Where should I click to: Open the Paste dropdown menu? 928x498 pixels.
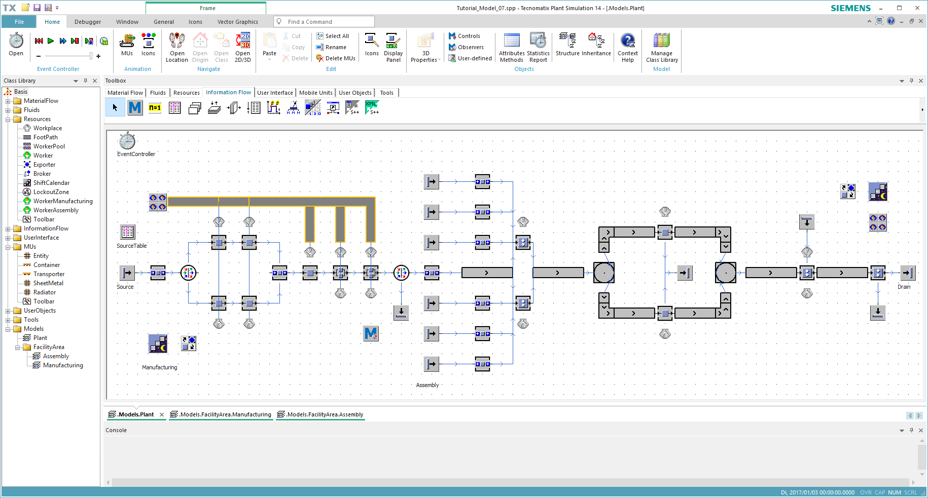269,58
